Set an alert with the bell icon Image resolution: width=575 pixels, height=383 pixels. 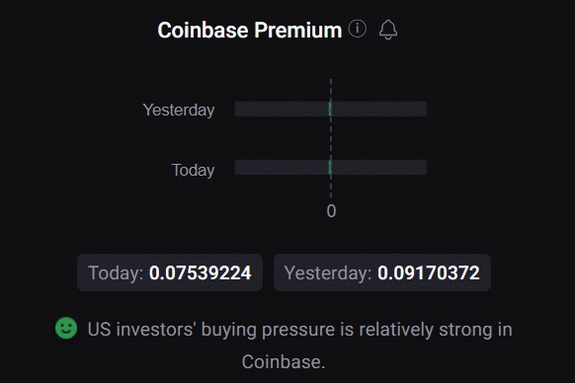[x=388, y=30]
